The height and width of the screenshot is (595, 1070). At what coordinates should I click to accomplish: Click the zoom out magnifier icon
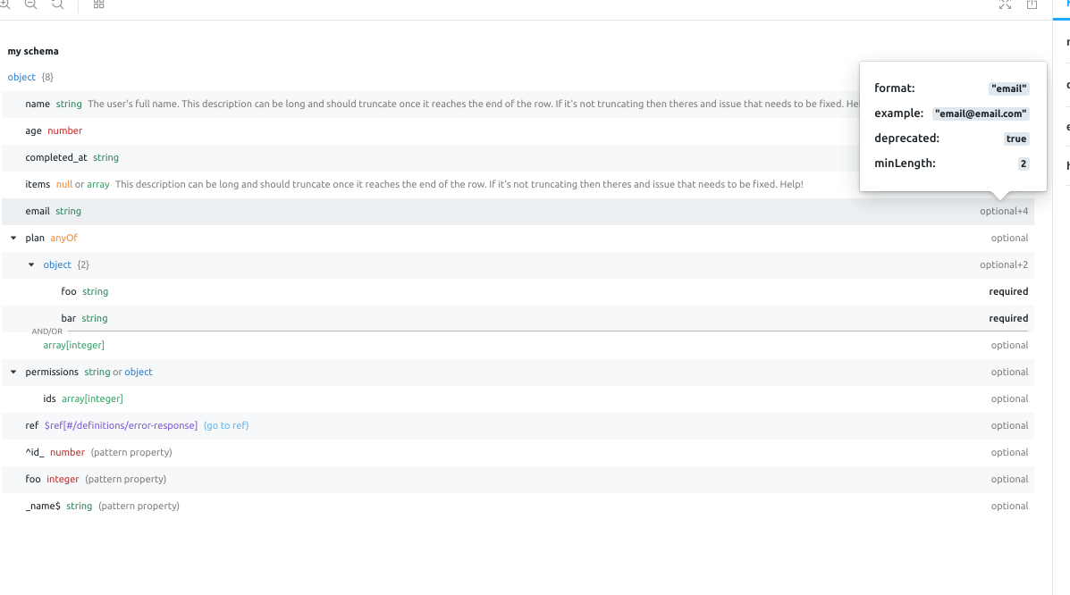tap(30, 4)
